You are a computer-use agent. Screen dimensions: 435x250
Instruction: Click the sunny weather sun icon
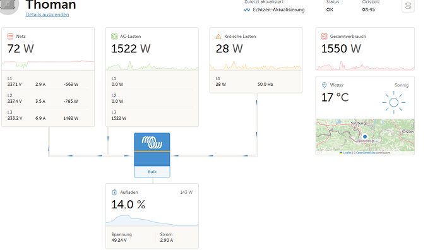click(394, 102)
